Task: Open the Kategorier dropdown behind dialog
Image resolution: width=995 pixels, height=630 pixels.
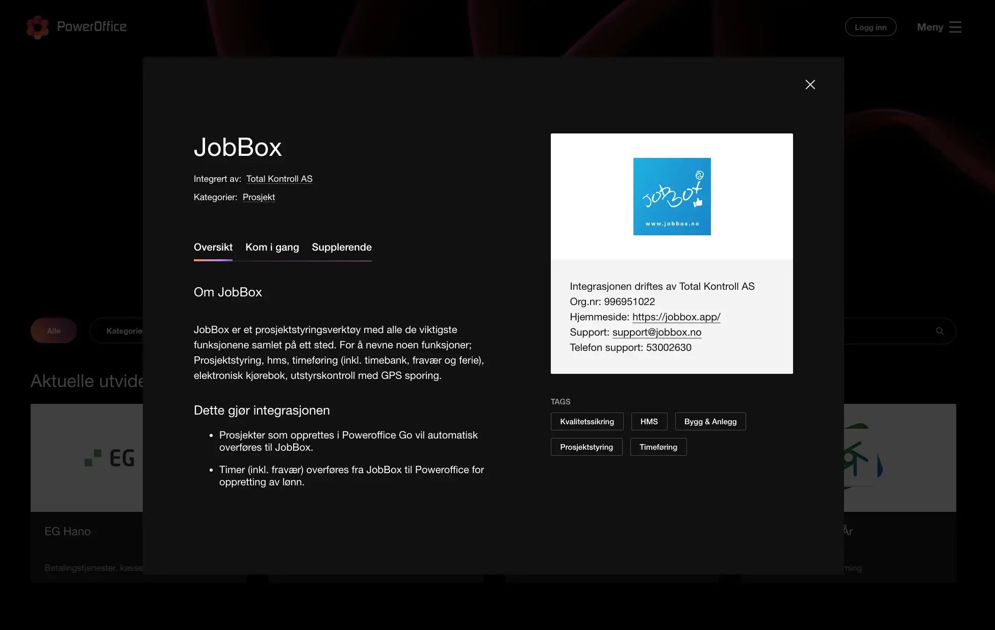Action: pyautogui.click(x=117, y=331)
